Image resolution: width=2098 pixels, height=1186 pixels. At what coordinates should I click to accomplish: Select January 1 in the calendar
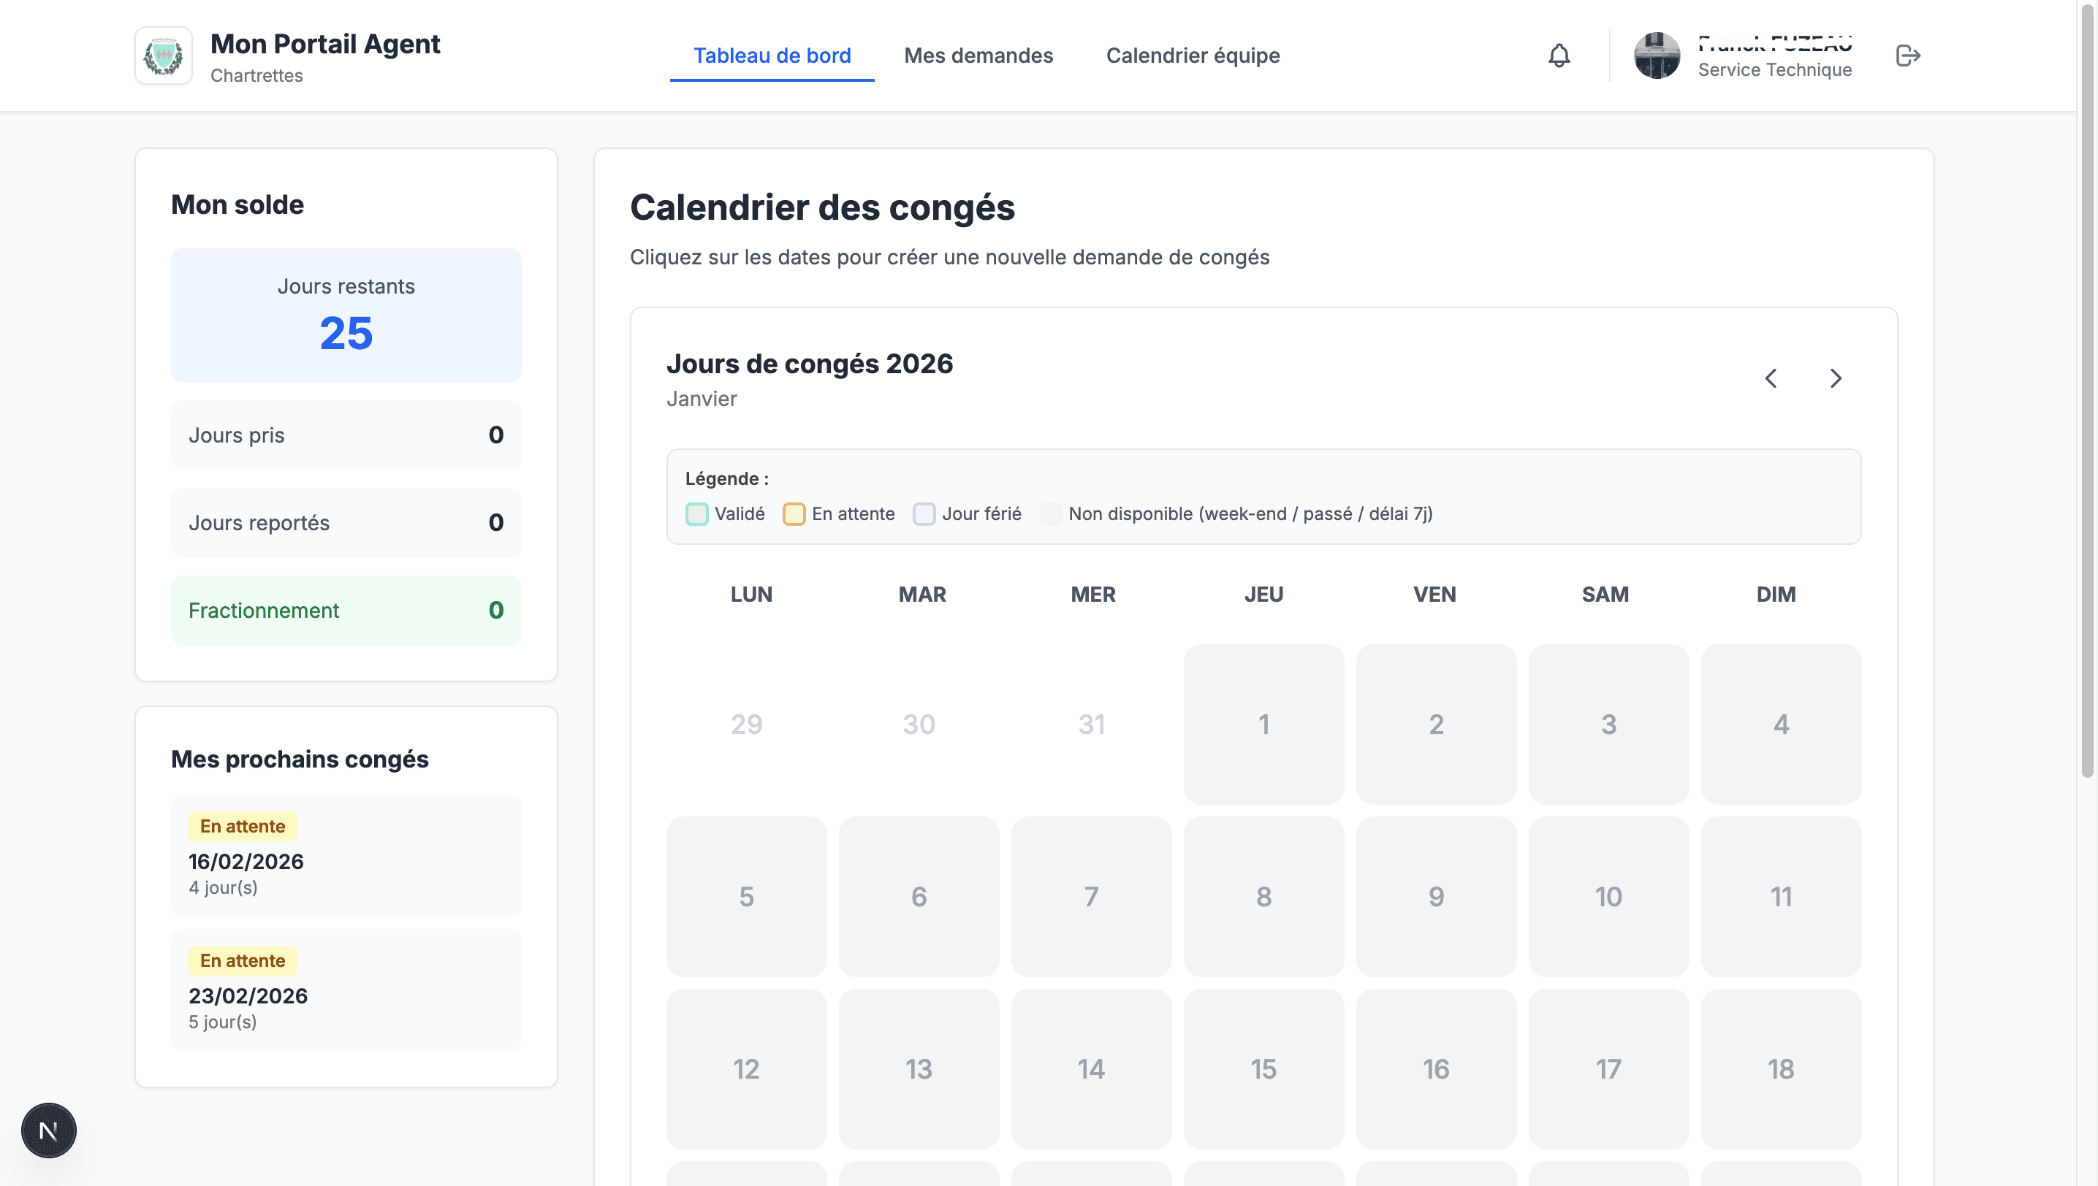click(x=1263, y=724)
